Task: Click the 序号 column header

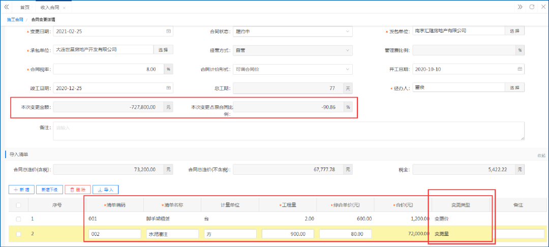Action: point(57,205)
